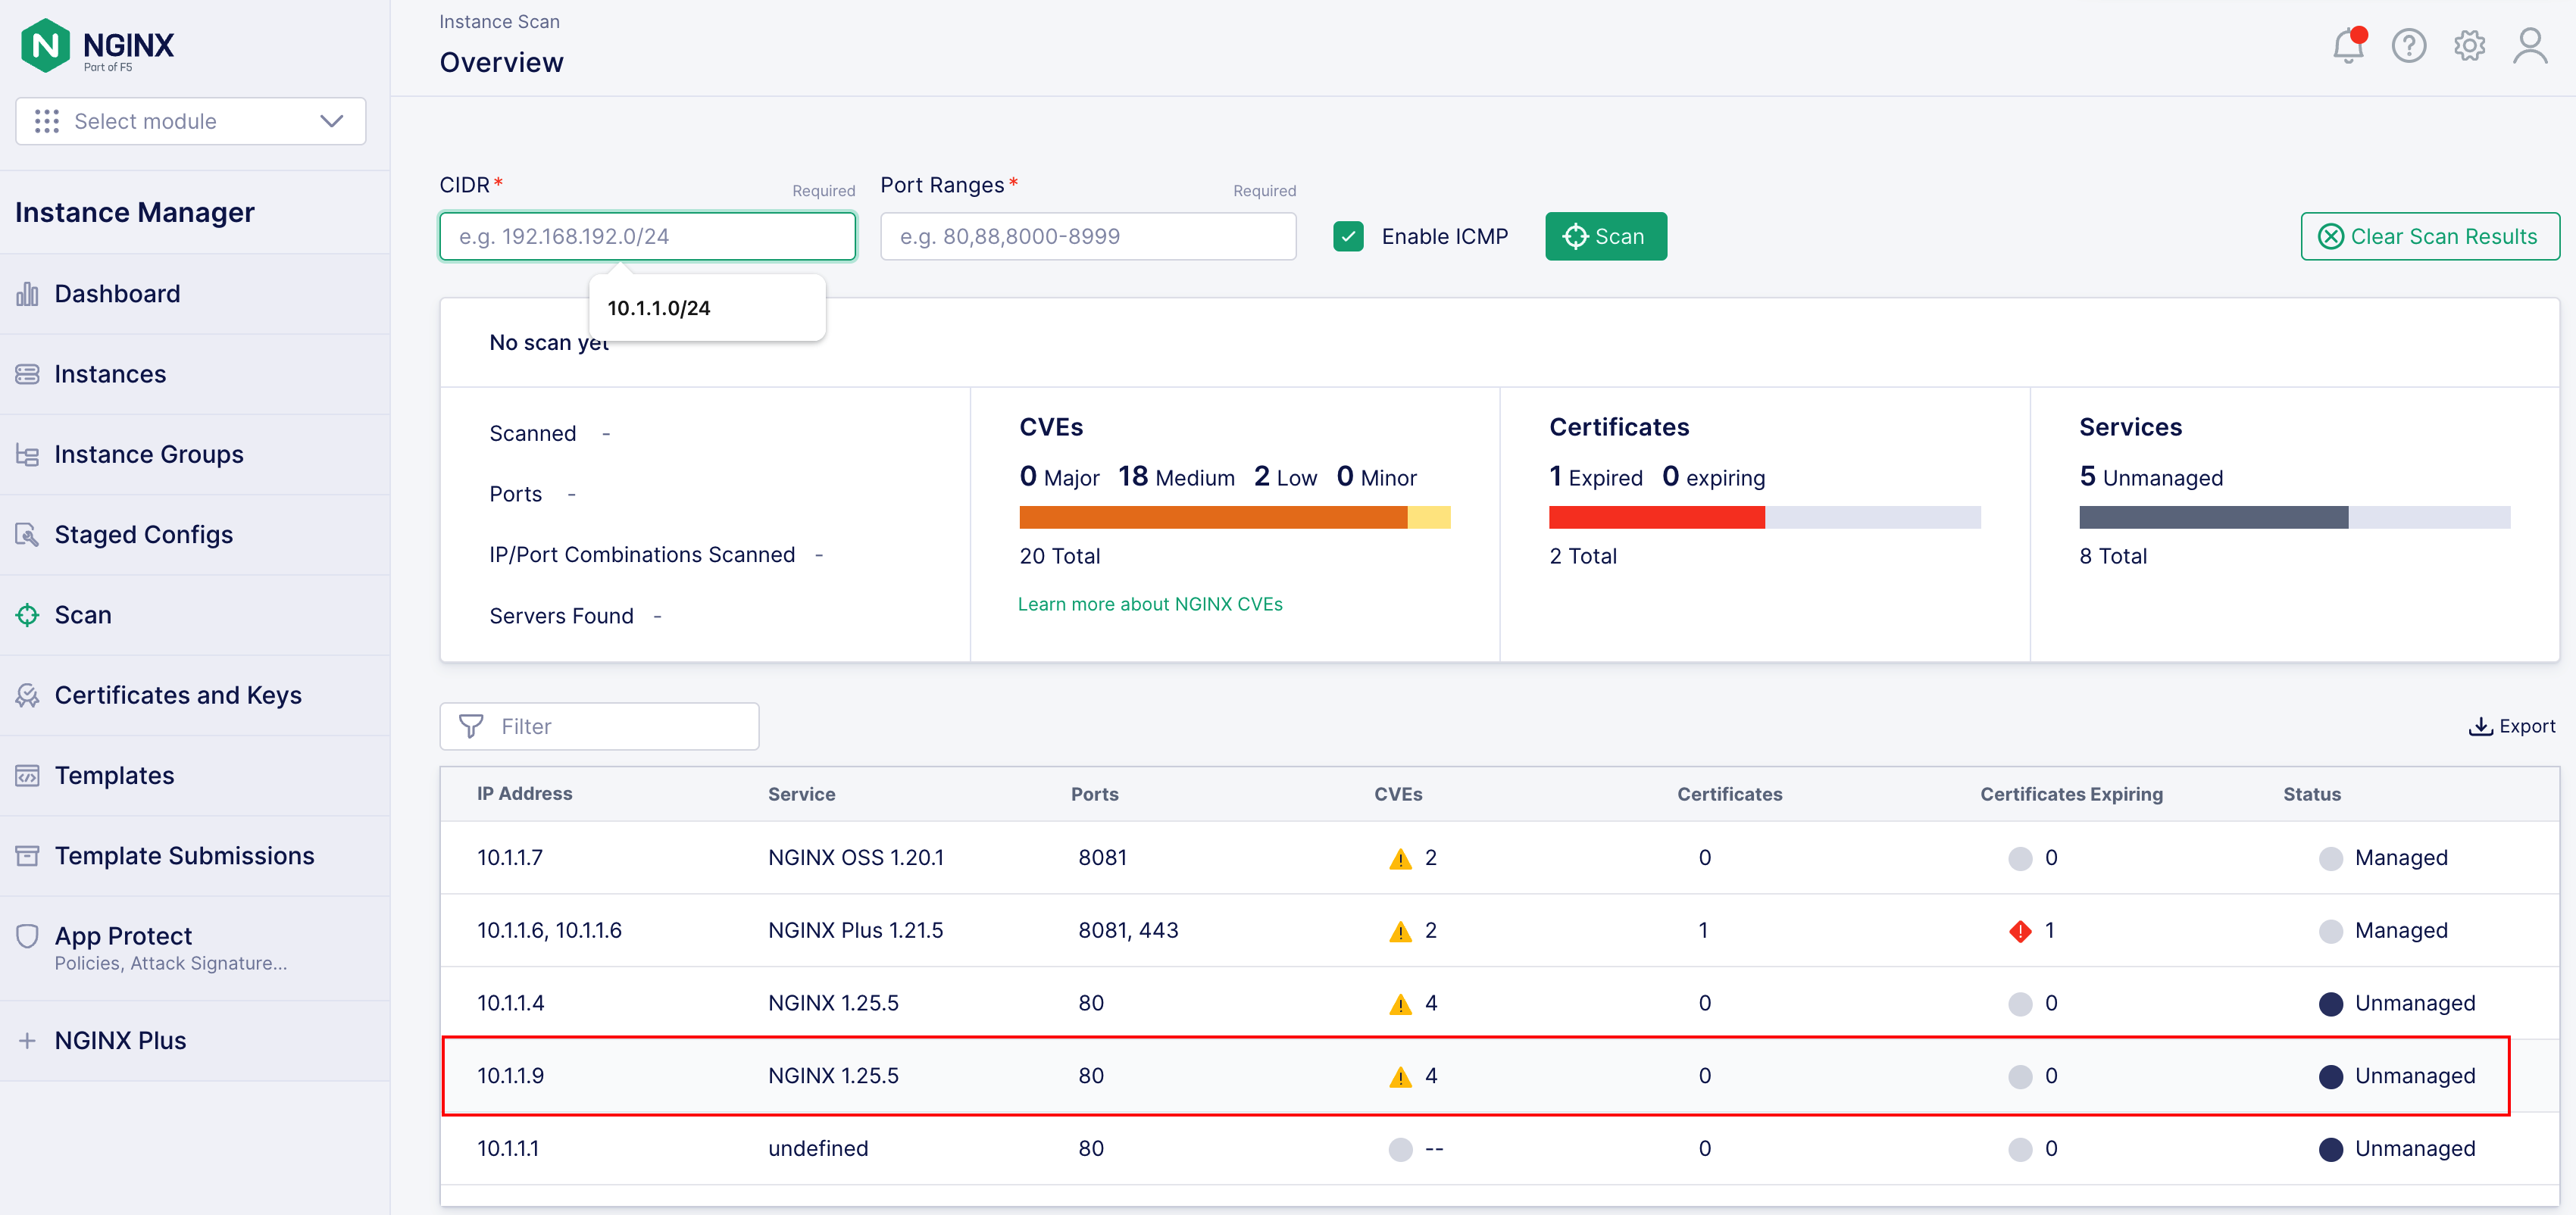The height and width of the screenshot is (1215, 2576).
Task: Click the filter funnel icon
Action: pos(471,726)
